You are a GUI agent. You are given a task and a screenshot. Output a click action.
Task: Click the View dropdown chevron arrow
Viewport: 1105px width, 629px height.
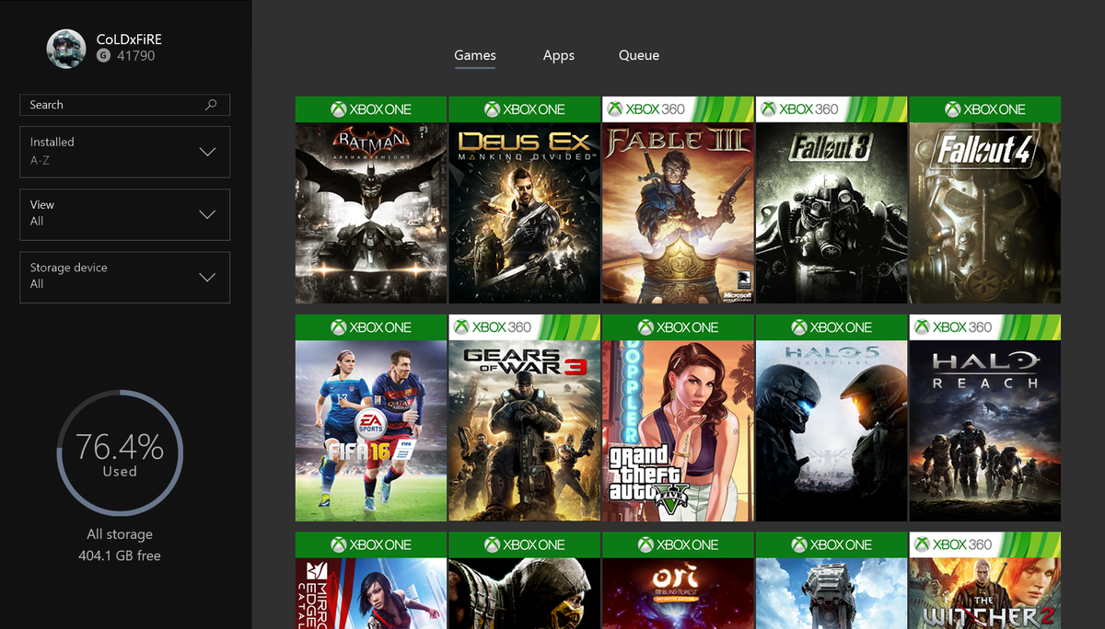pos(208,214)
